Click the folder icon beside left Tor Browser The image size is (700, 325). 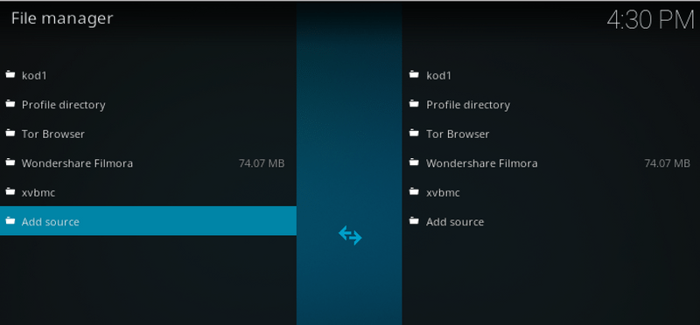[10, 133]
